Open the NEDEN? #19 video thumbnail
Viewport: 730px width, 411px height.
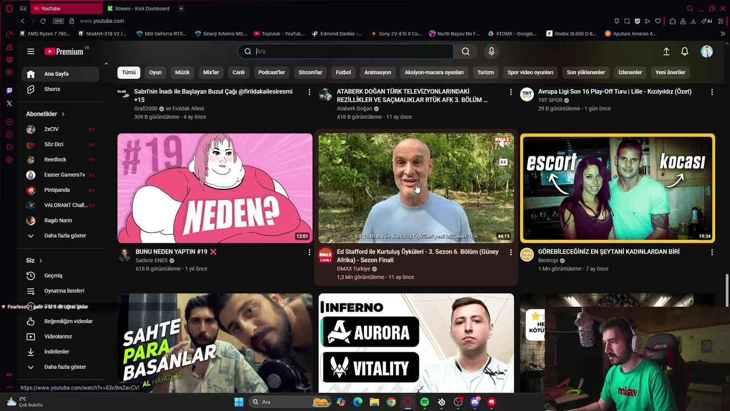click(x=215, y=188)
